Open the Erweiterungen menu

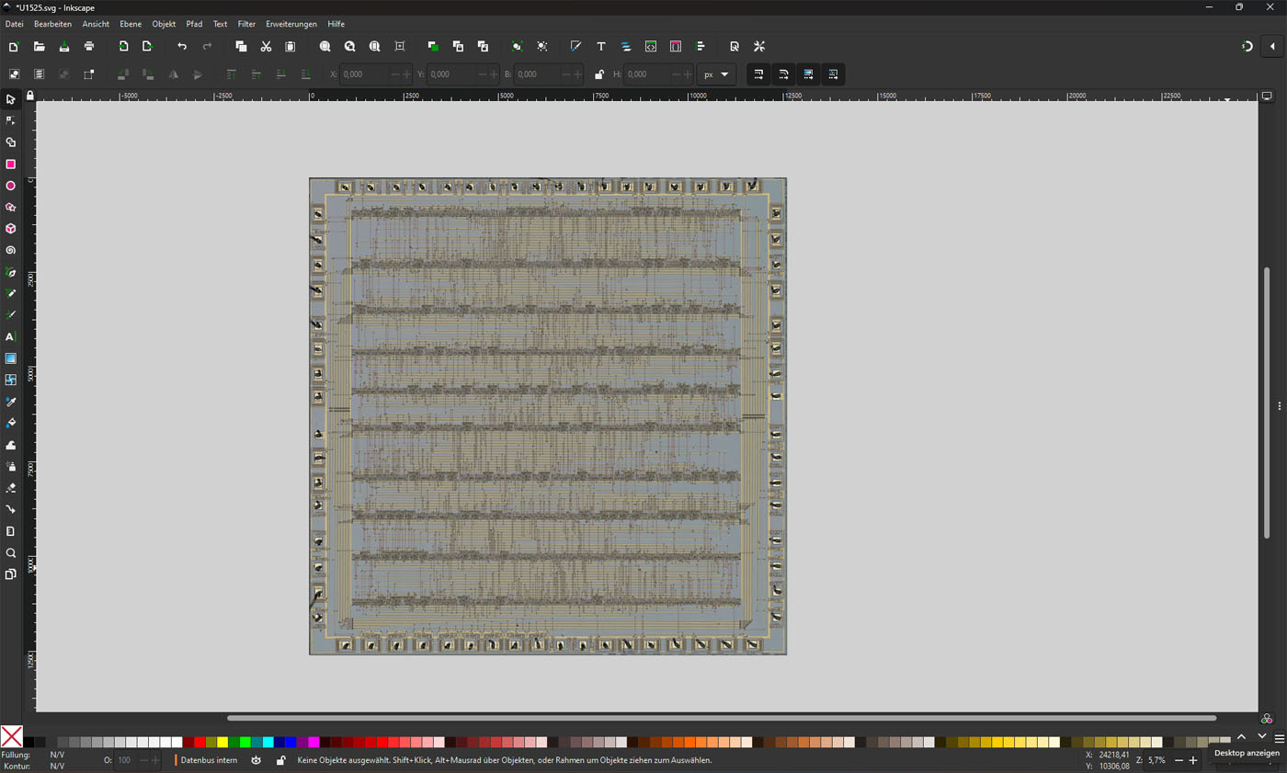coord(291,24)
